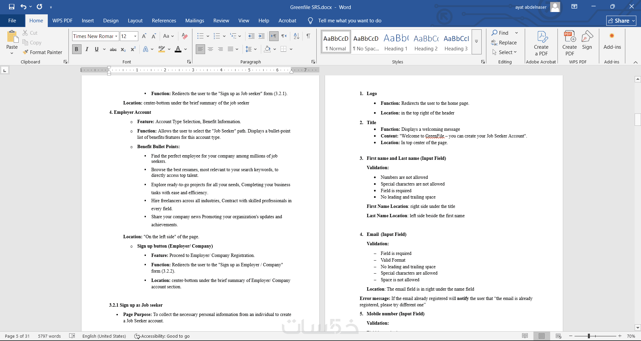Viewport: 641px width, 341px height.
Task: Align paragraph text to the right
Action: click(220, 49)
